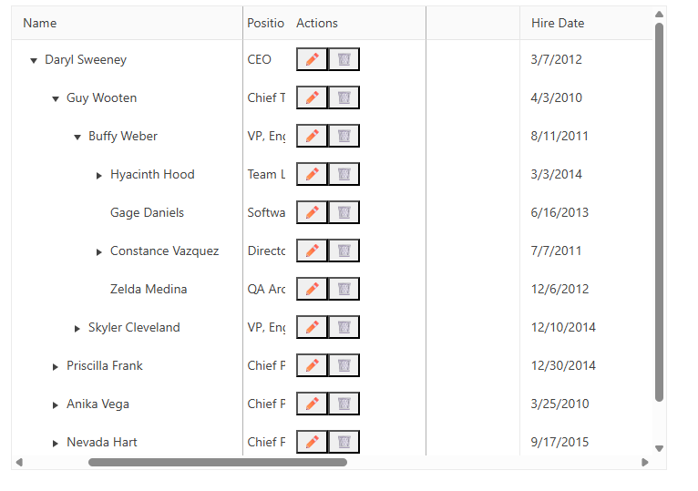Edit the Zelda Medina row
698x491 pixels.
312,289
